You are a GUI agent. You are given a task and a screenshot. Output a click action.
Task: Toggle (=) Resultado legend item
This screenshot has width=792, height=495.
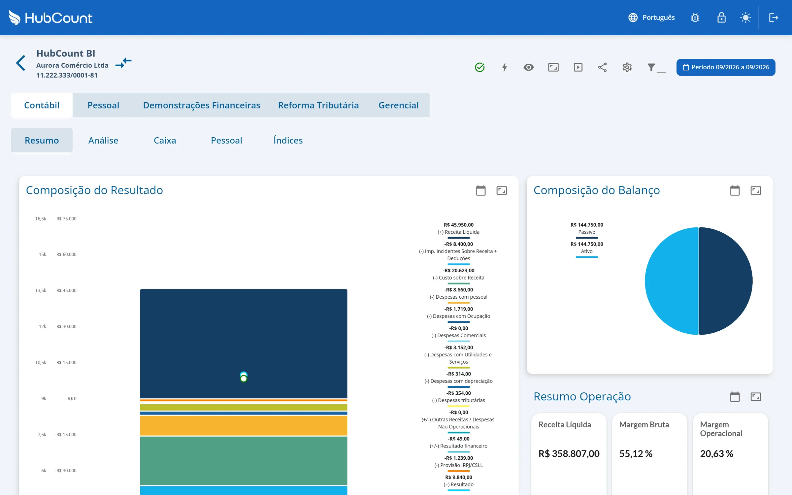click(458, 483)
